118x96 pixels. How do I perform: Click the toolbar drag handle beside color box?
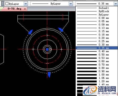[x=3, y=4]
